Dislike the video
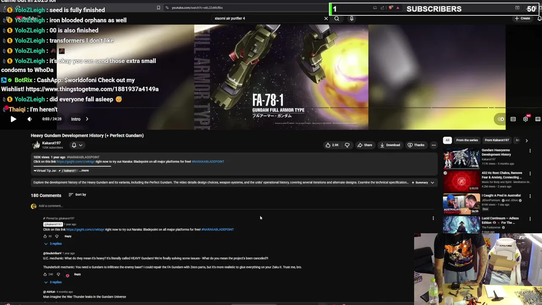 [x=347, y=145]
